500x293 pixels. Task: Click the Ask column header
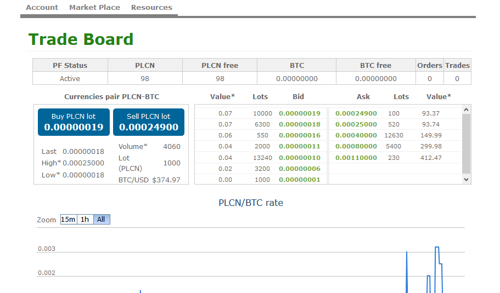[x=363, y=97]
